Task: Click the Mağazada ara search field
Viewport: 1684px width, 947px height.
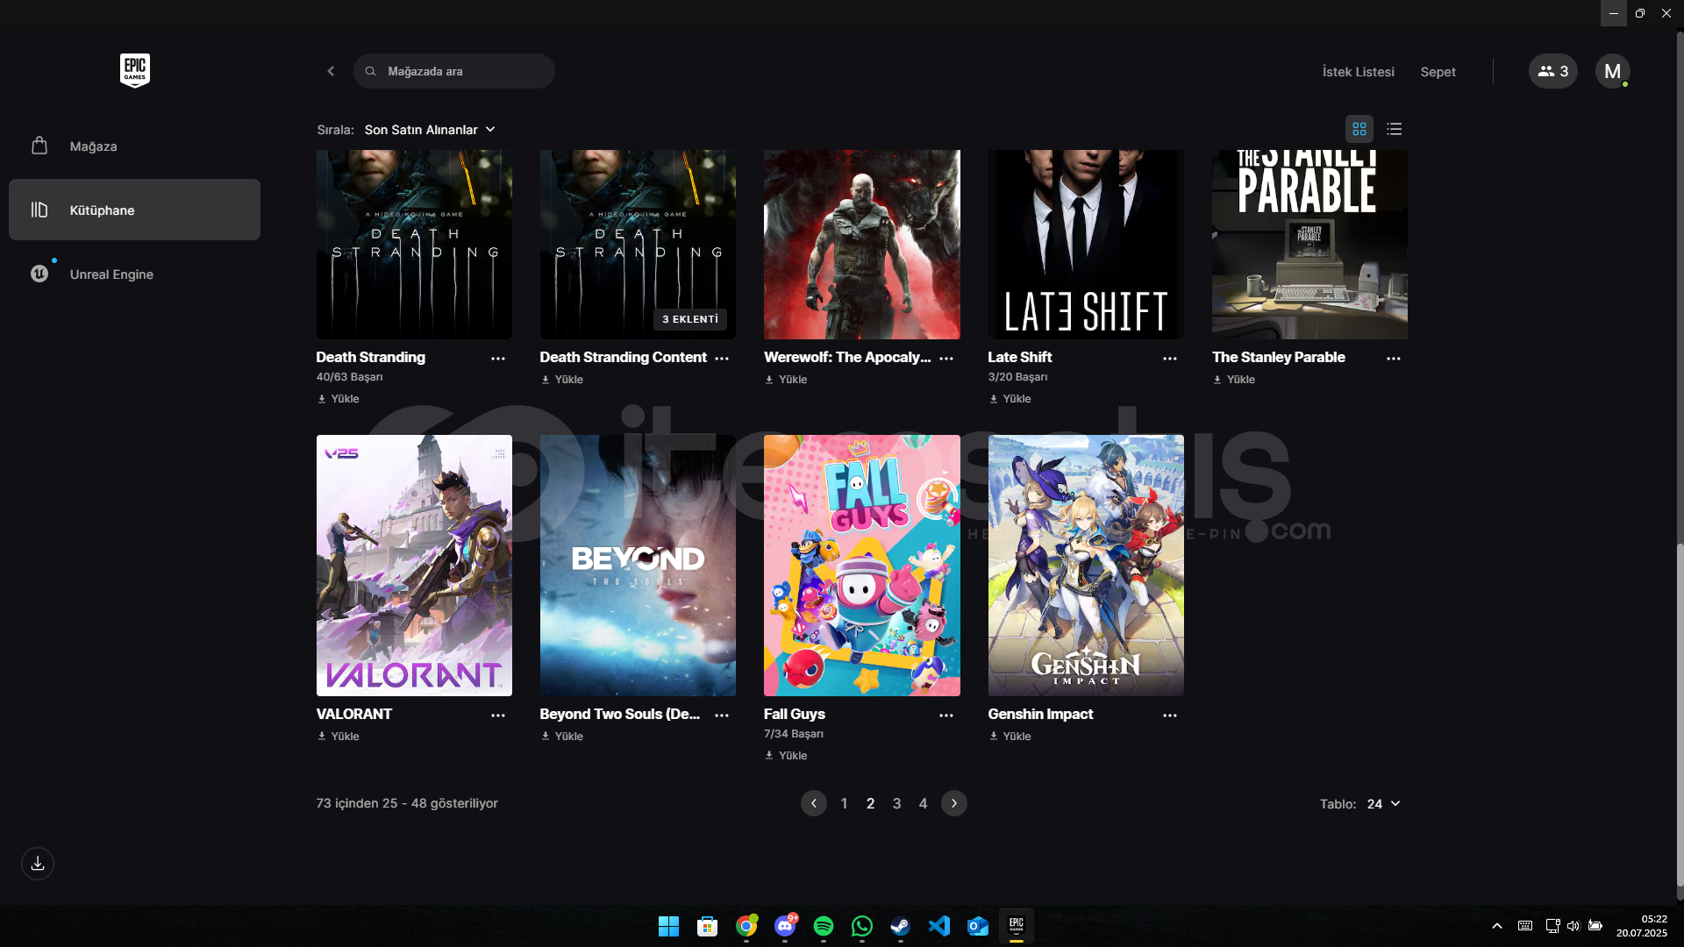Action: (454, 71)
